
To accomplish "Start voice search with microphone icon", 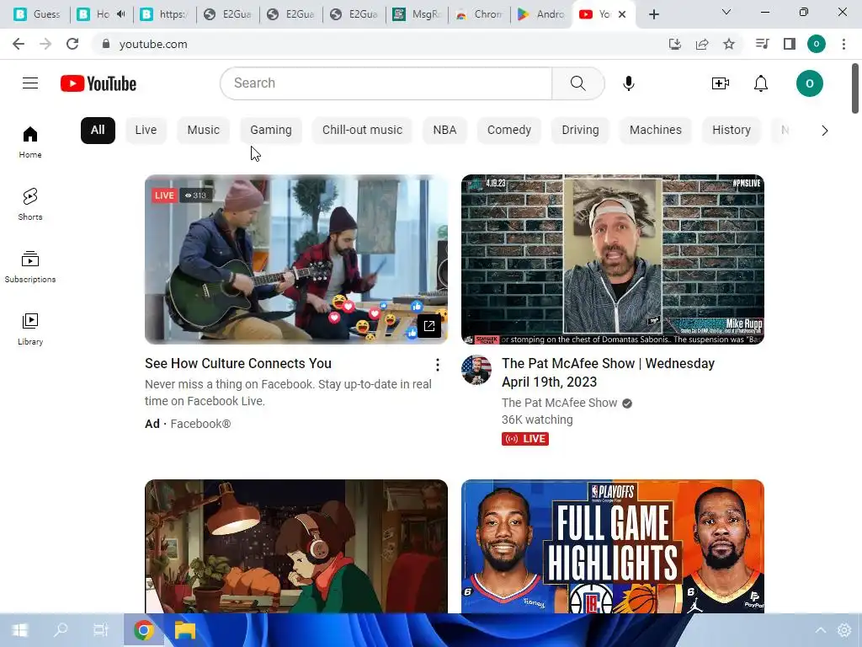I will click(628, 83).
